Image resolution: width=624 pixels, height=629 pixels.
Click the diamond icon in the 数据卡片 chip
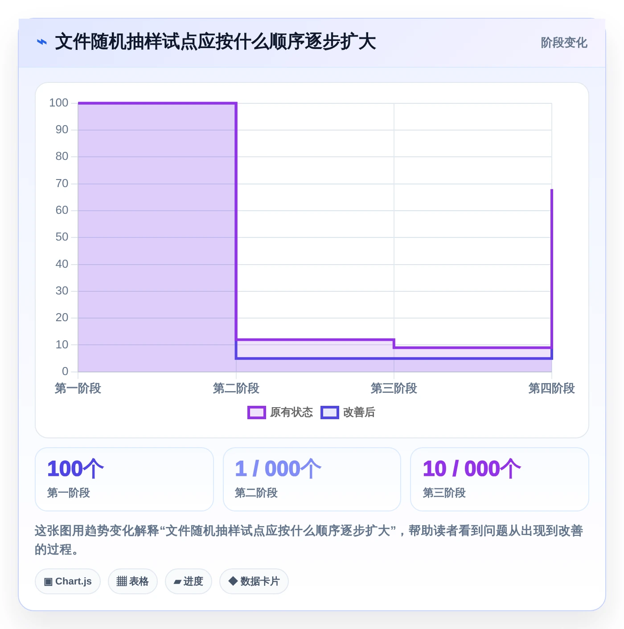(x=233, y=581)
